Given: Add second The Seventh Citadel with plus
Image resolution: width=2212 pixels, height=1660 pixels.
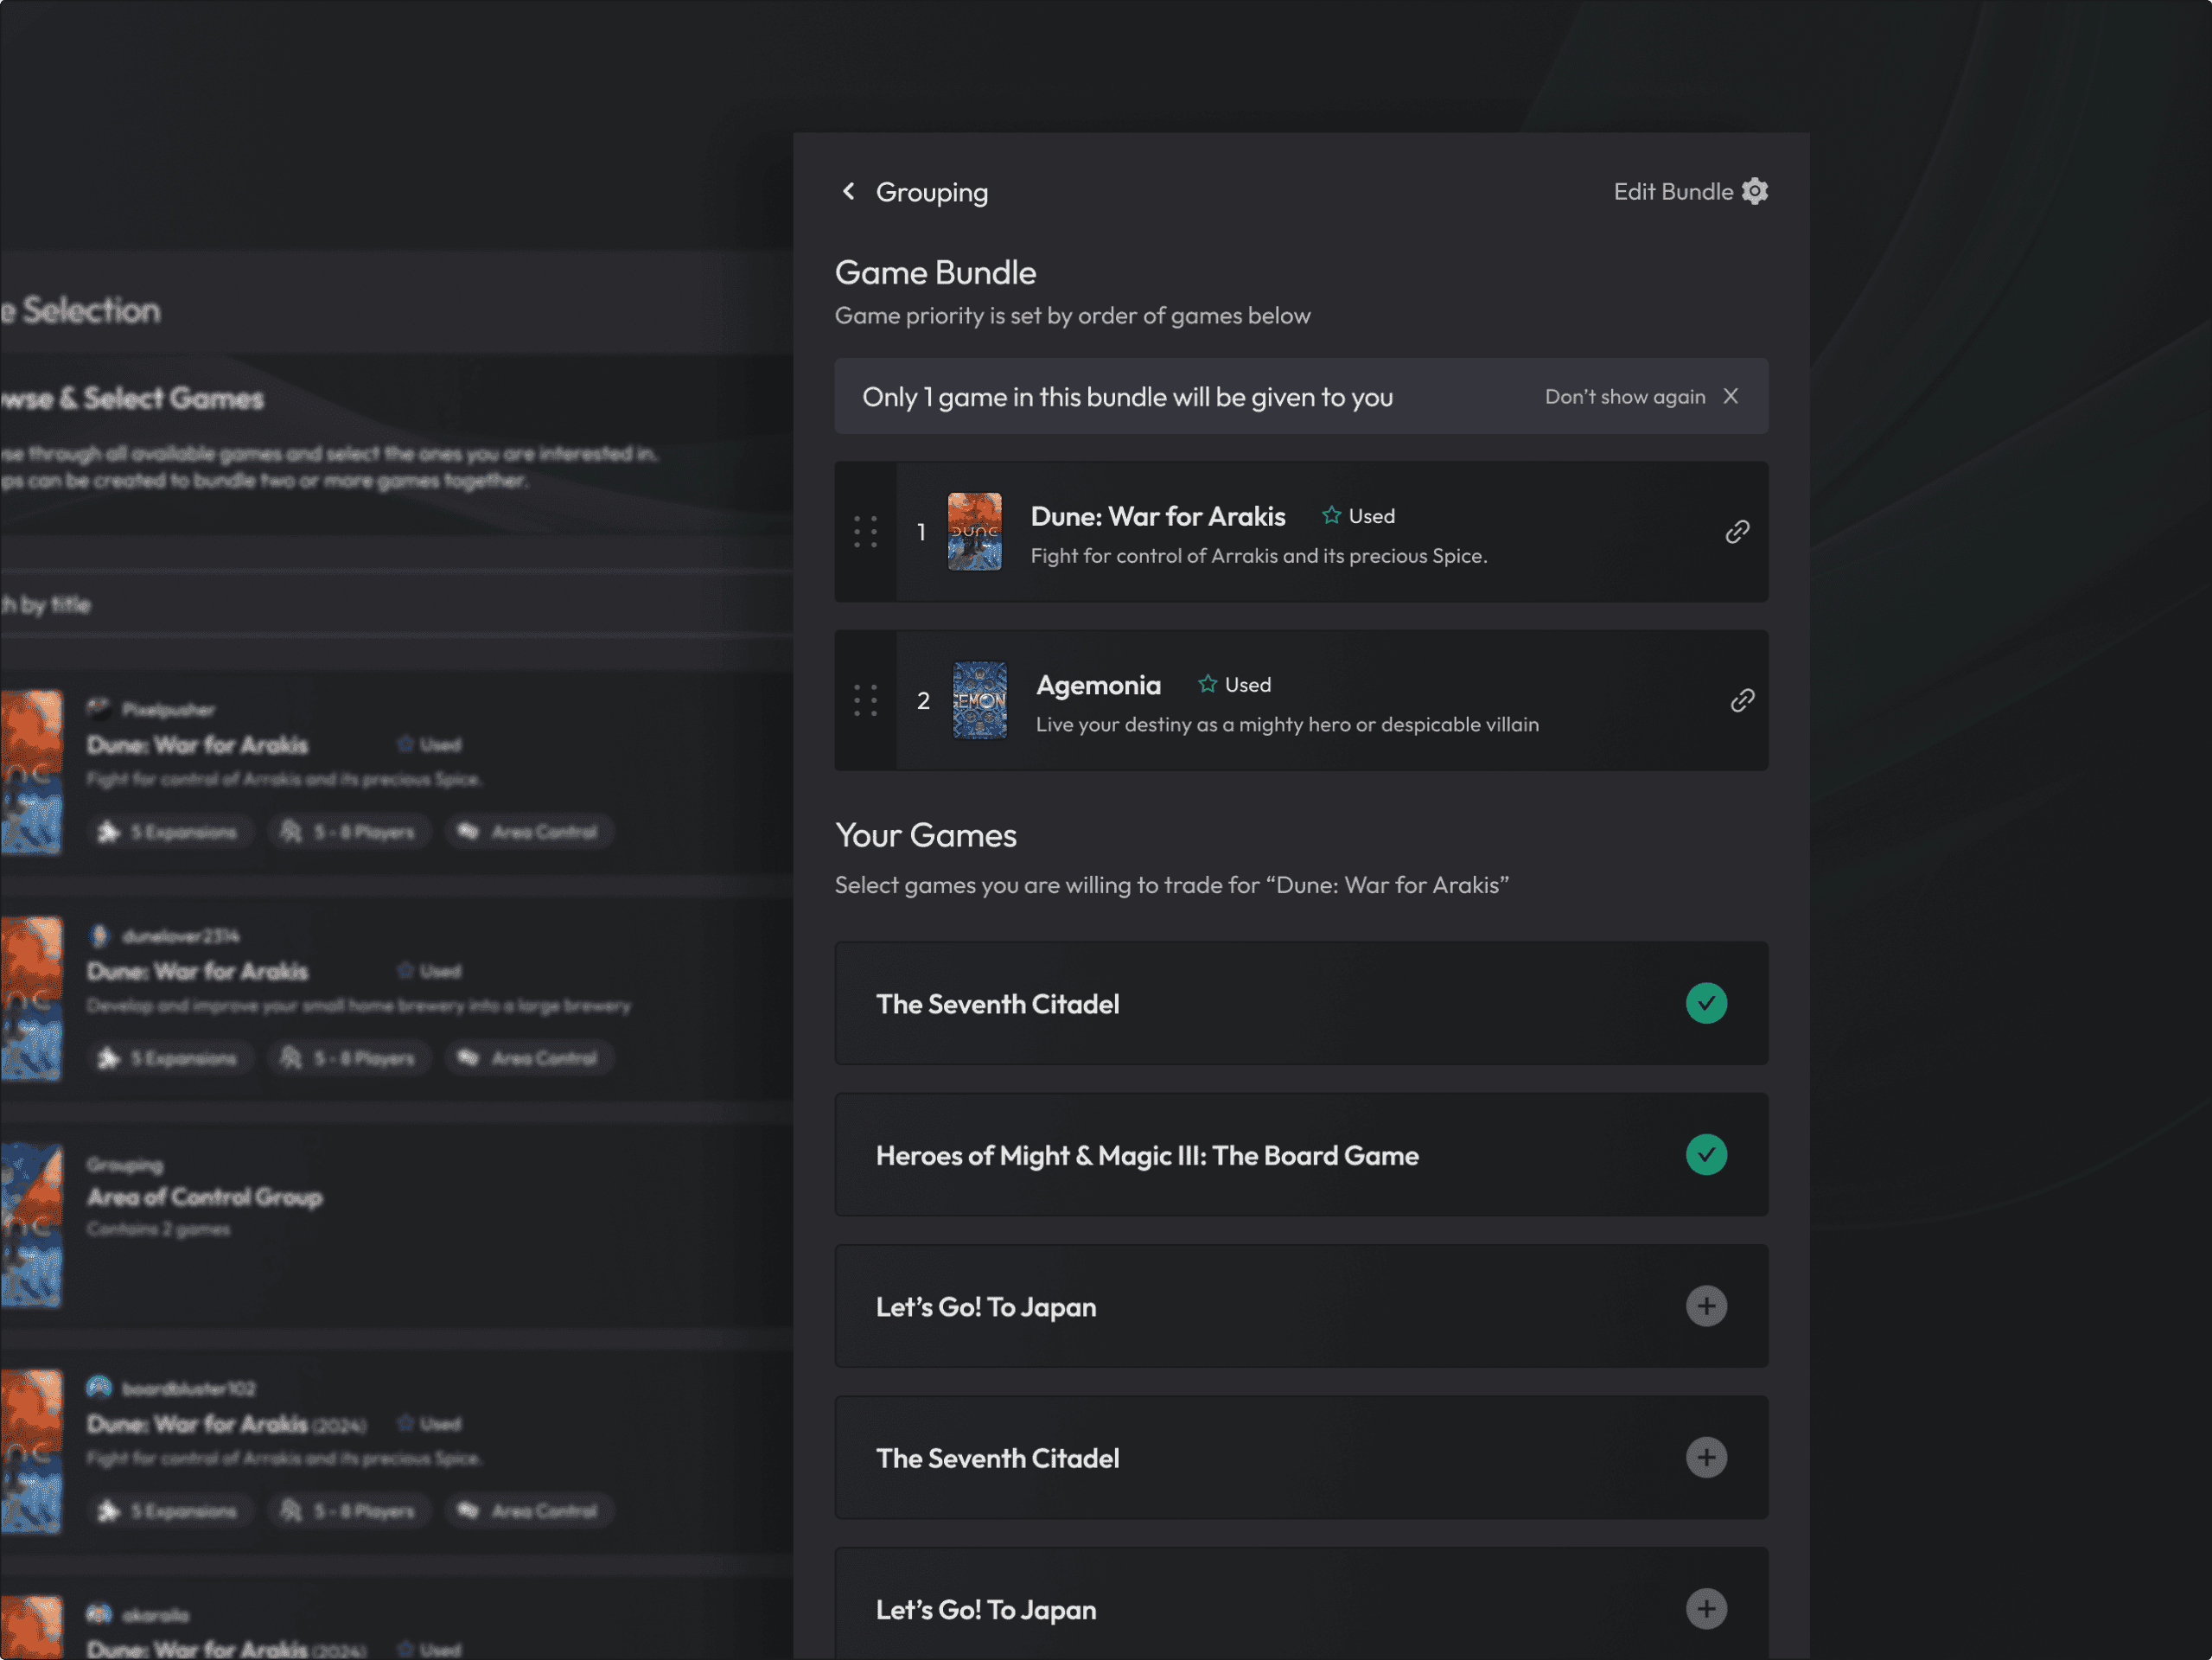Looking at the screenshot, I should pyautogui.click(x=1706, y=1458).
